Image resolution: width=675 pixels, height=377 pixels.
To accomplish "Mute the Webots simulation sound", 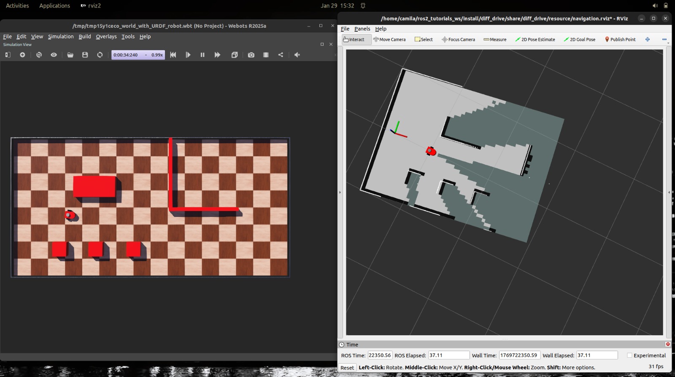I will (x=297, y=55).
